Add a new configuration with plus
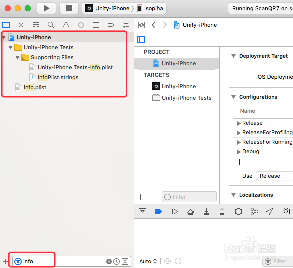This screenshot has height=268, width=293. tap(239, 162)
